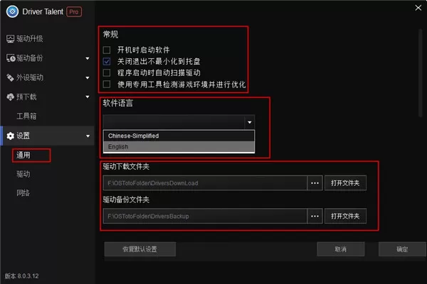Click the 驱动备份文件夹 label
Image resolution: width=427 pixels, height=284 pixels.
(x=126, y=200)
